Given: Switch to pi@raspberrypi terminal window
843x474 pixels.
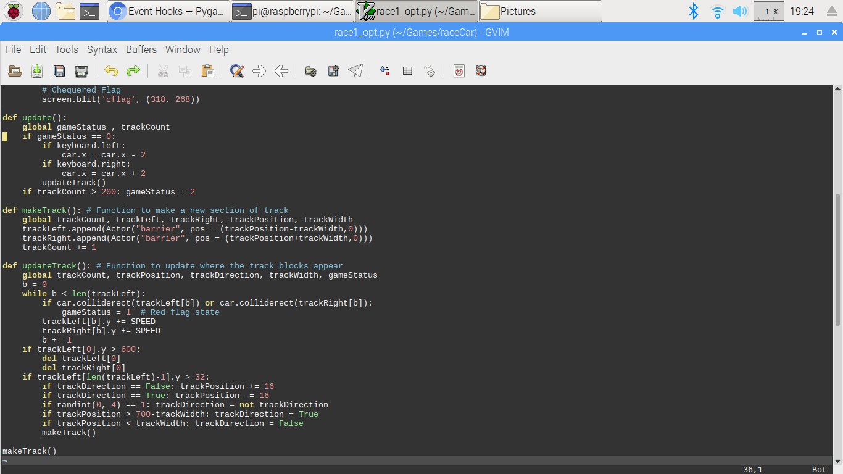Looking at the screenshot, I should coord(293,11).
